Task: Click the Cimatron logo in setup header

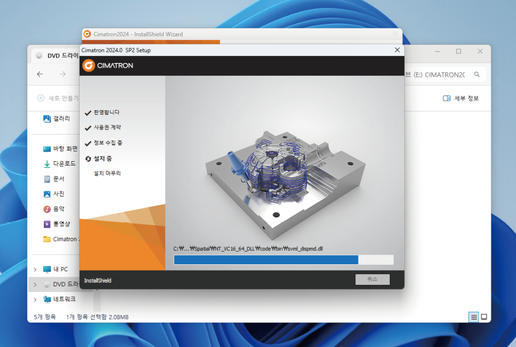Action: pos(108,66)
